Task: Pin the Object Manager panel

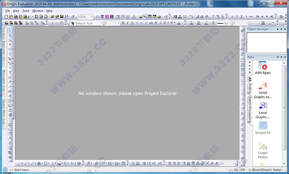Action: coord(281,29)
